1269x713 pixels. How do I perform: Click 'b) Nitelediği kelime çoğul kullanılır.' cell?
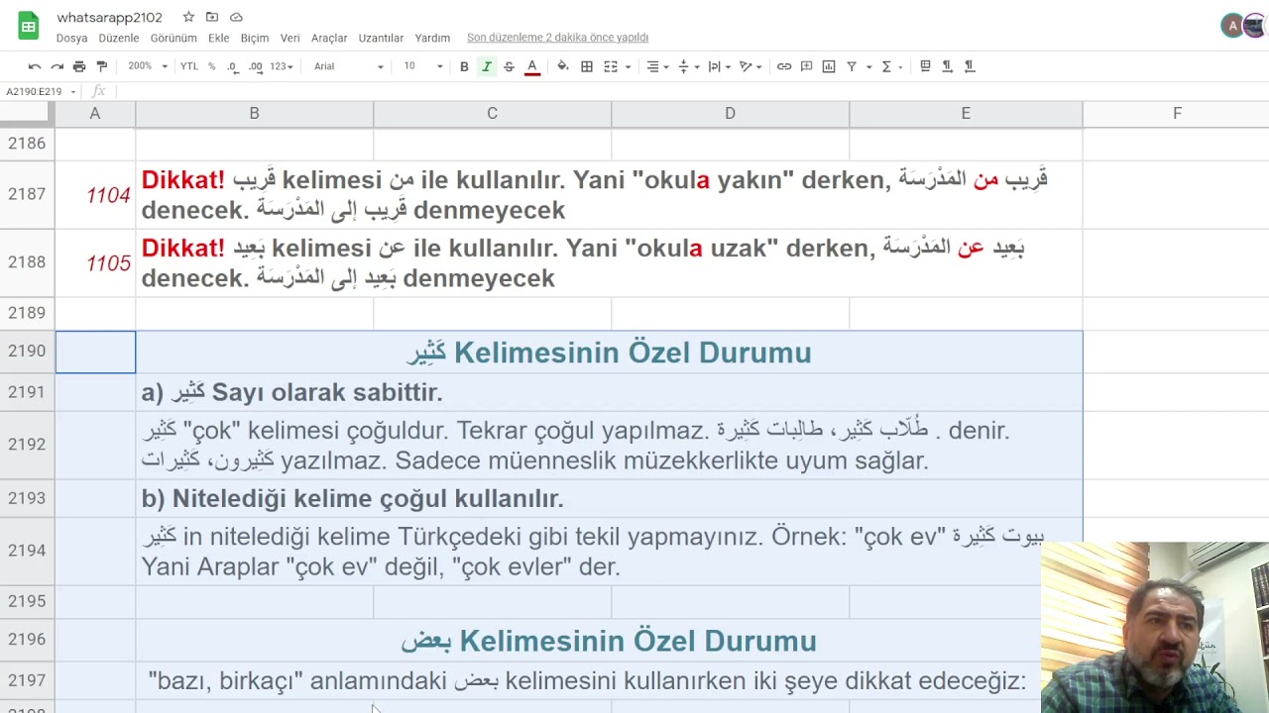pos(609,498)
